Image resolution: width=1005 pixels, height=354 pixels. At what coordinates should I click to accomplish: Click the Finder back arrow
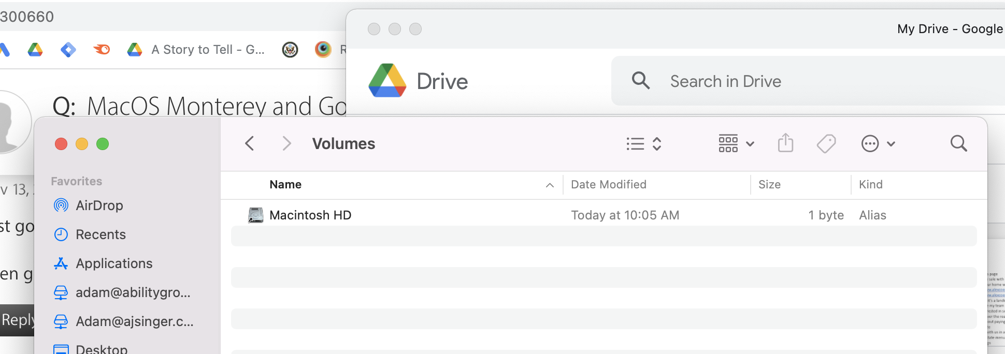tap(250, 143)
